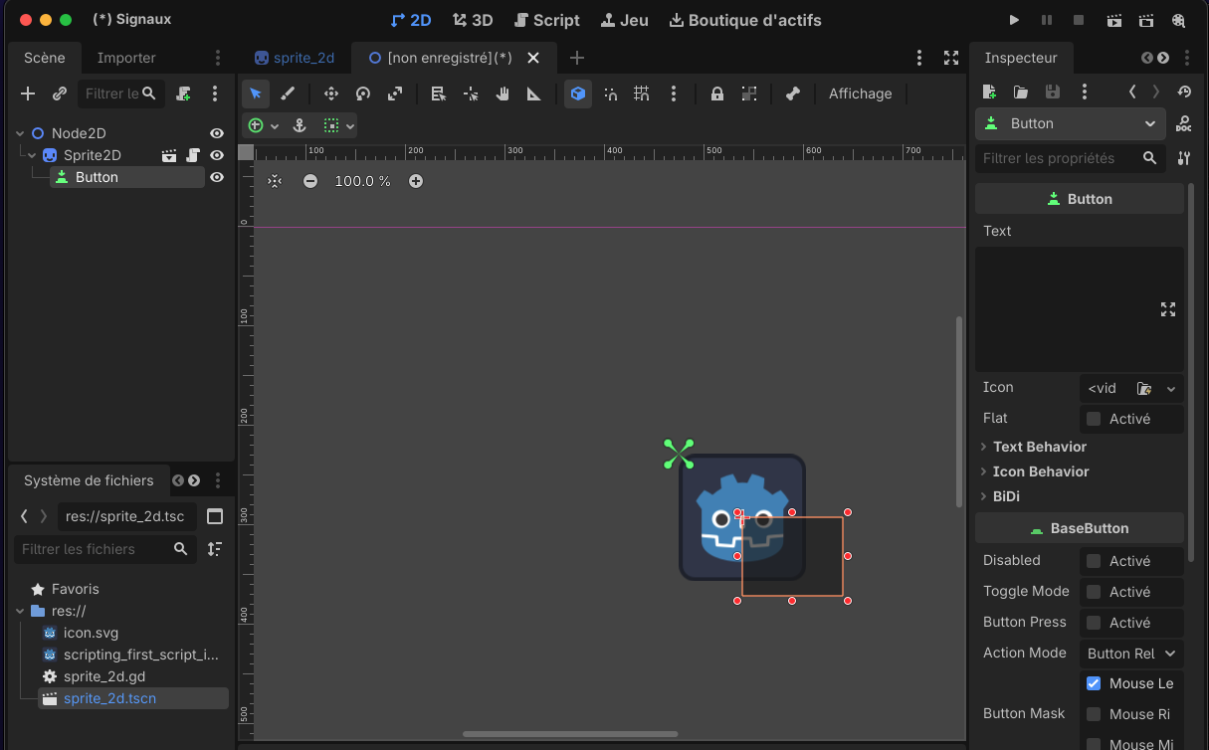This screenshot has height=750, width=1209.
Task: Run the project with the play button
Action: 1014,20
